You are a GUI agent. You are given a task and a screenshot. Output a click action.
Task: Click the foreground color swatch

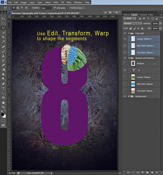coord(3,114)
